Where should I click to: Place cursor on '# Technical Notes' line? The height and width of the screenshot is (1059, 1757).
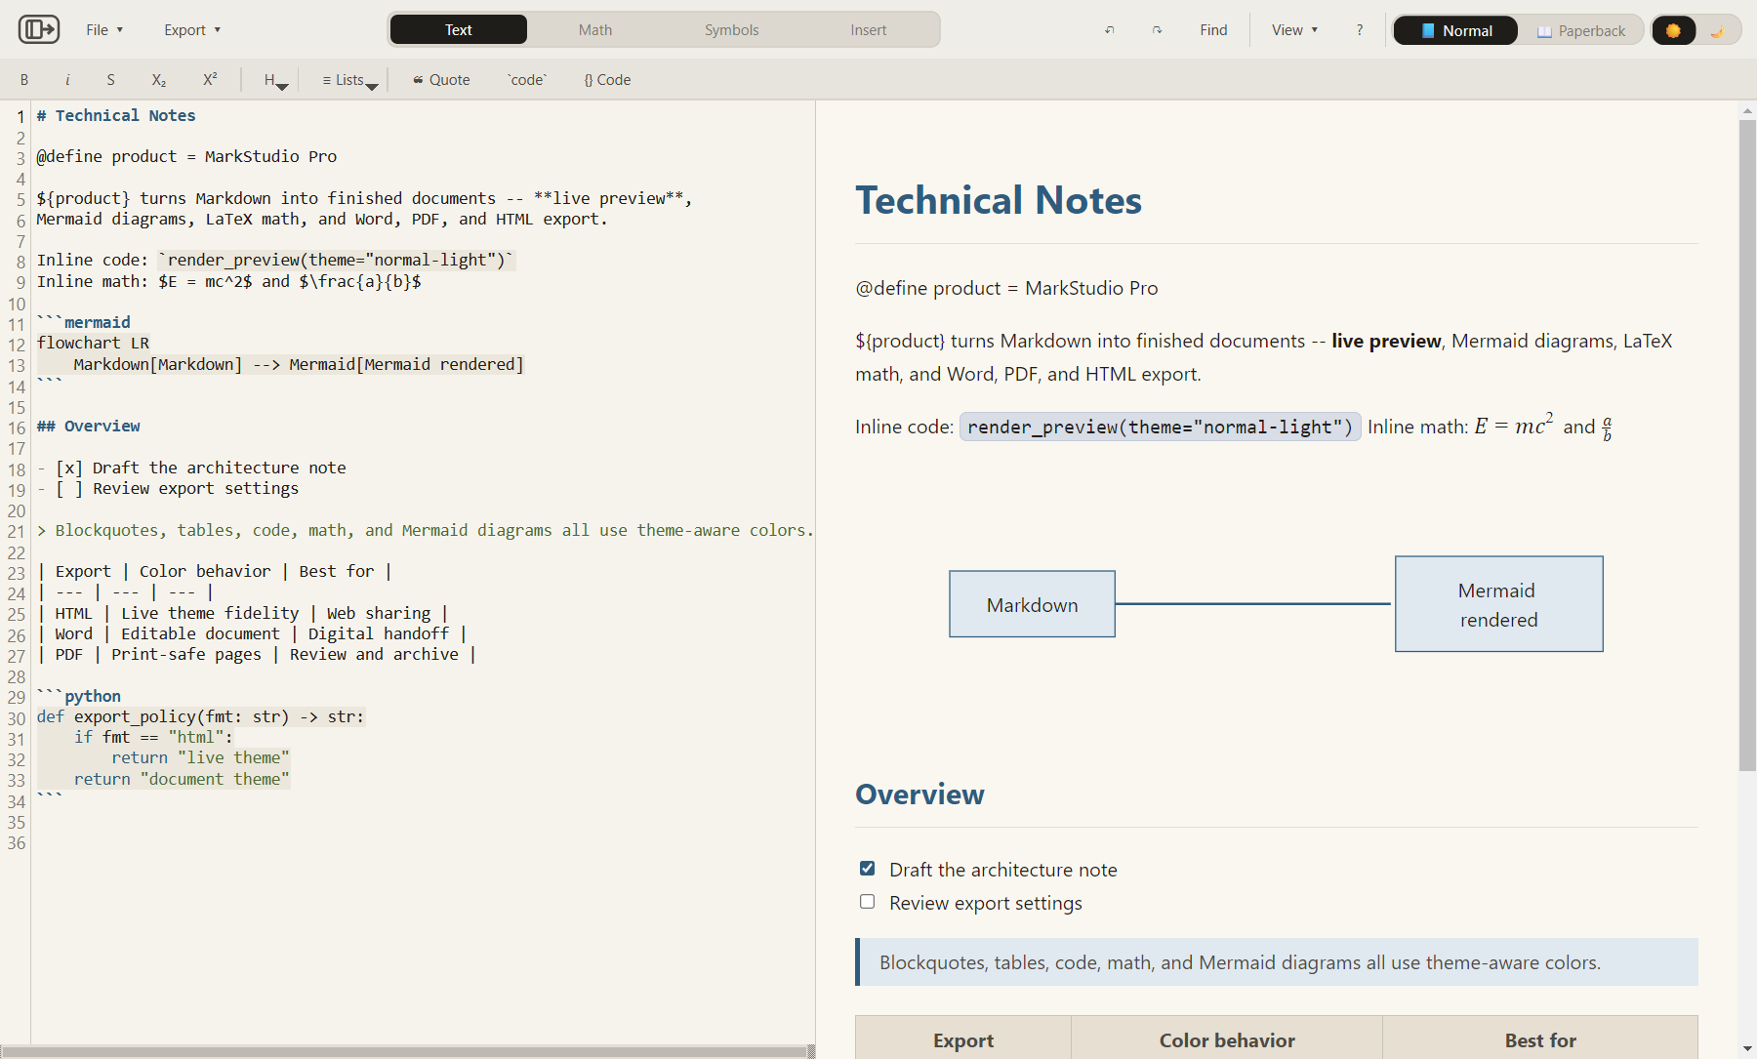tap(116, 115)
